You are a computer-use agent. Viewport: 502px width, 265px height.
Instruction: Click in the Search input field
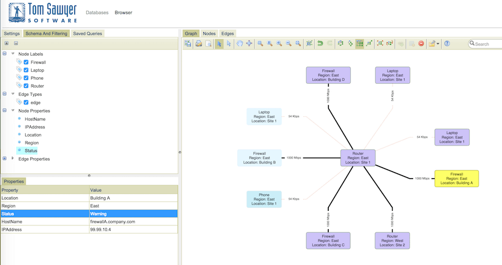pos(487,44)
